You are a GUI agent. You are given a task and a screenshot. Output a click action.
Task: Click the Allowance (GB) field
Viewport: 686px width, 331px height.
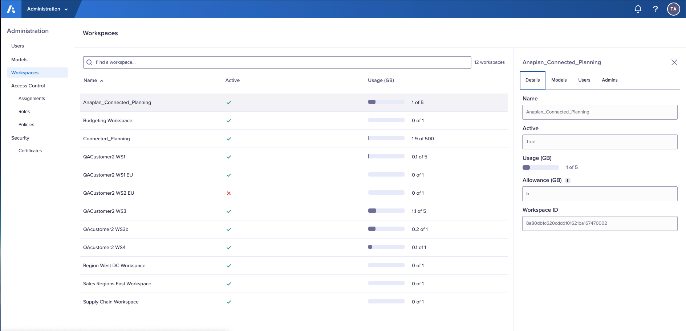tap(600, 194)
